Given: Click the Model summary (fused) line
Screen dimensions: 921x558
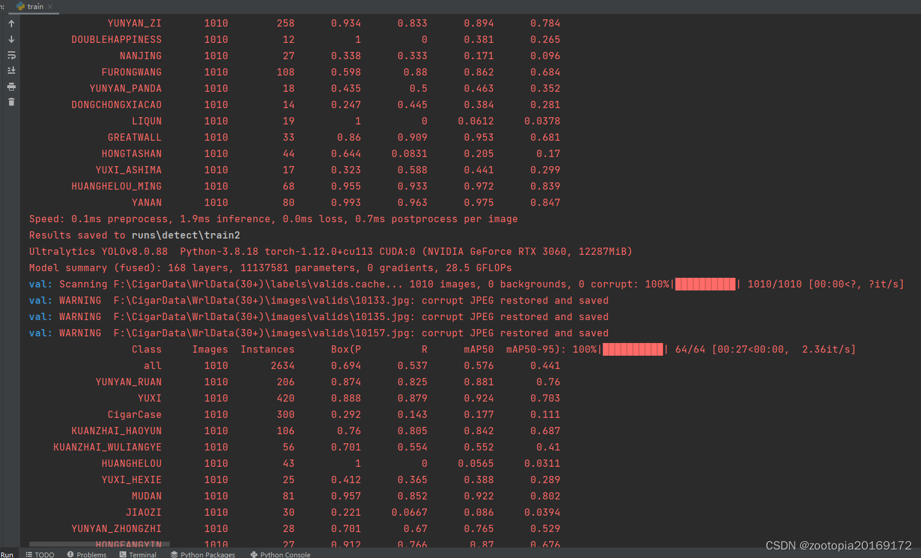Looking at the screenshot, I should [x=271, y=268].
